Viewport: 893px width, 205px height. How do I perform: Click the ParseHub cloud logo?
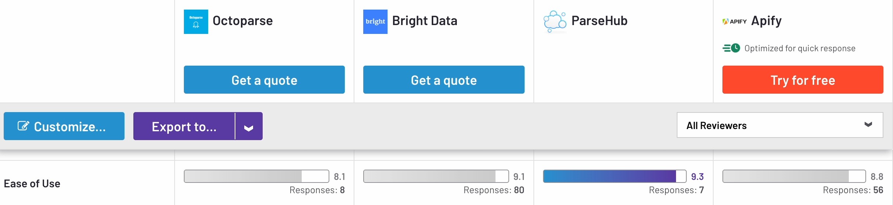[554, 21]
